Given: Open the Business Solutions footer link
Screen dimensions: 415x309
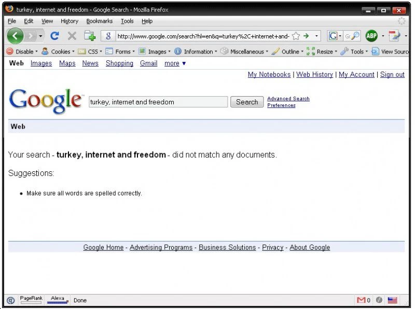Looking at the screenshot, I should pos(227,247).
